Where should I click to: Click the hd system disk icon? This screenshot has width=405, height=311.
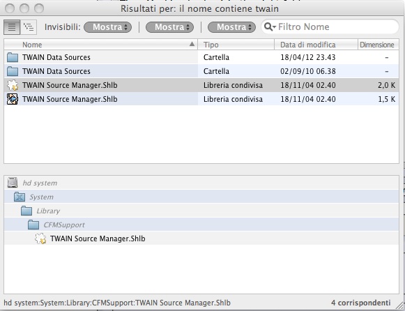(13, 183)
